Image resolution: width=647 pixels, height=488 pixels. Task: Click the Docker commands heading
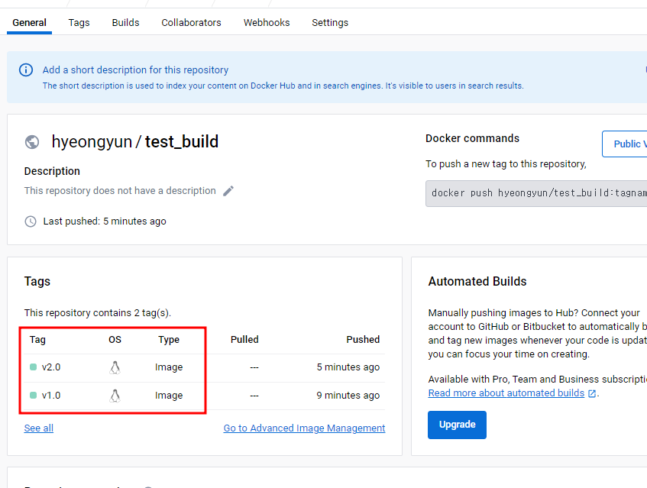473,138
